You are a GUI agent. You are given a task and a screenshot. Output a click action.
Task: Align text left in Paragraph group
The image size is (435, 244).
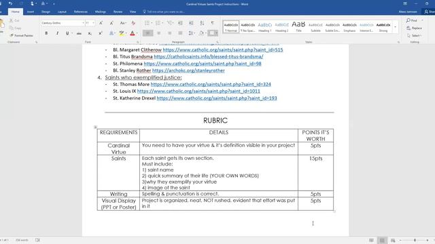[148, 33]
